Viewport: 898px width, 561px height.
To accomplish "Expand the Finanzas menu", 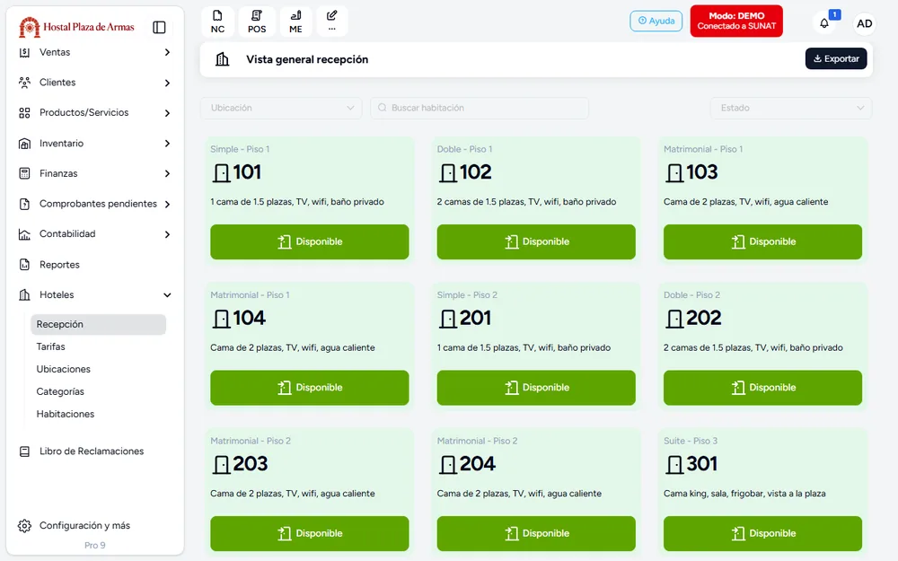I will click(94, 173).
